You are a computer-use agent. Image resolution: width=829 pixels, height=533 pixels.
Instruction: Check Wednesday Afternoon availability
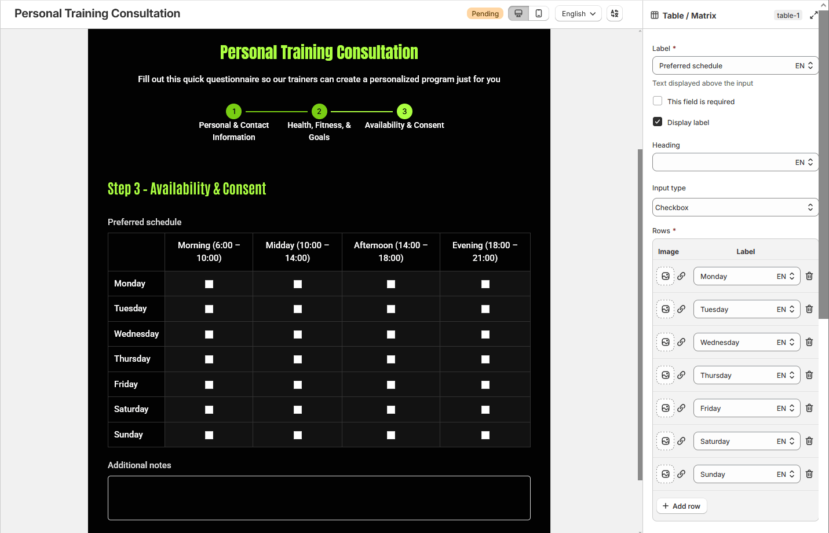pyautogui.click(x=391, y=334)
